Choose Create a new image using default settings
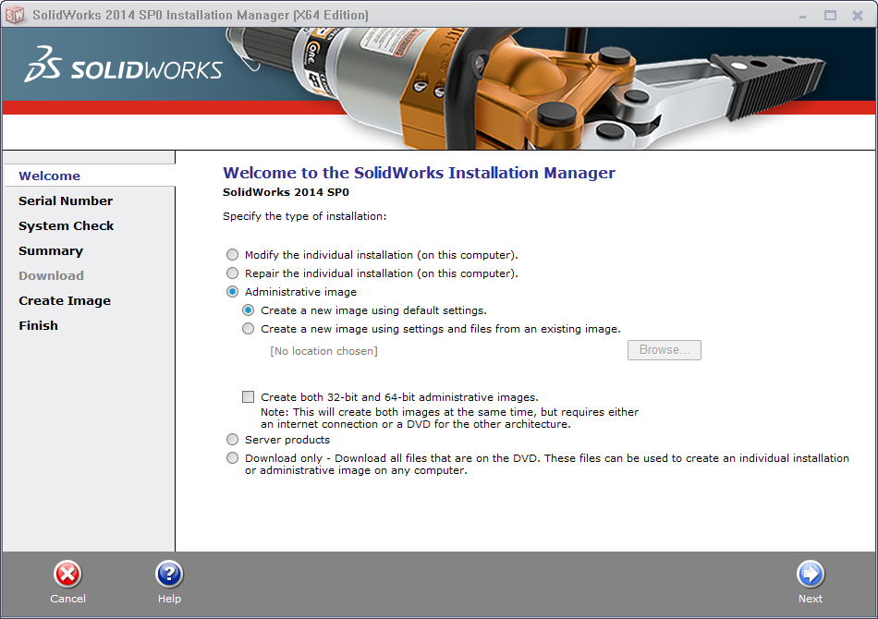Viewport: 878px width, 619px height. 248,310
